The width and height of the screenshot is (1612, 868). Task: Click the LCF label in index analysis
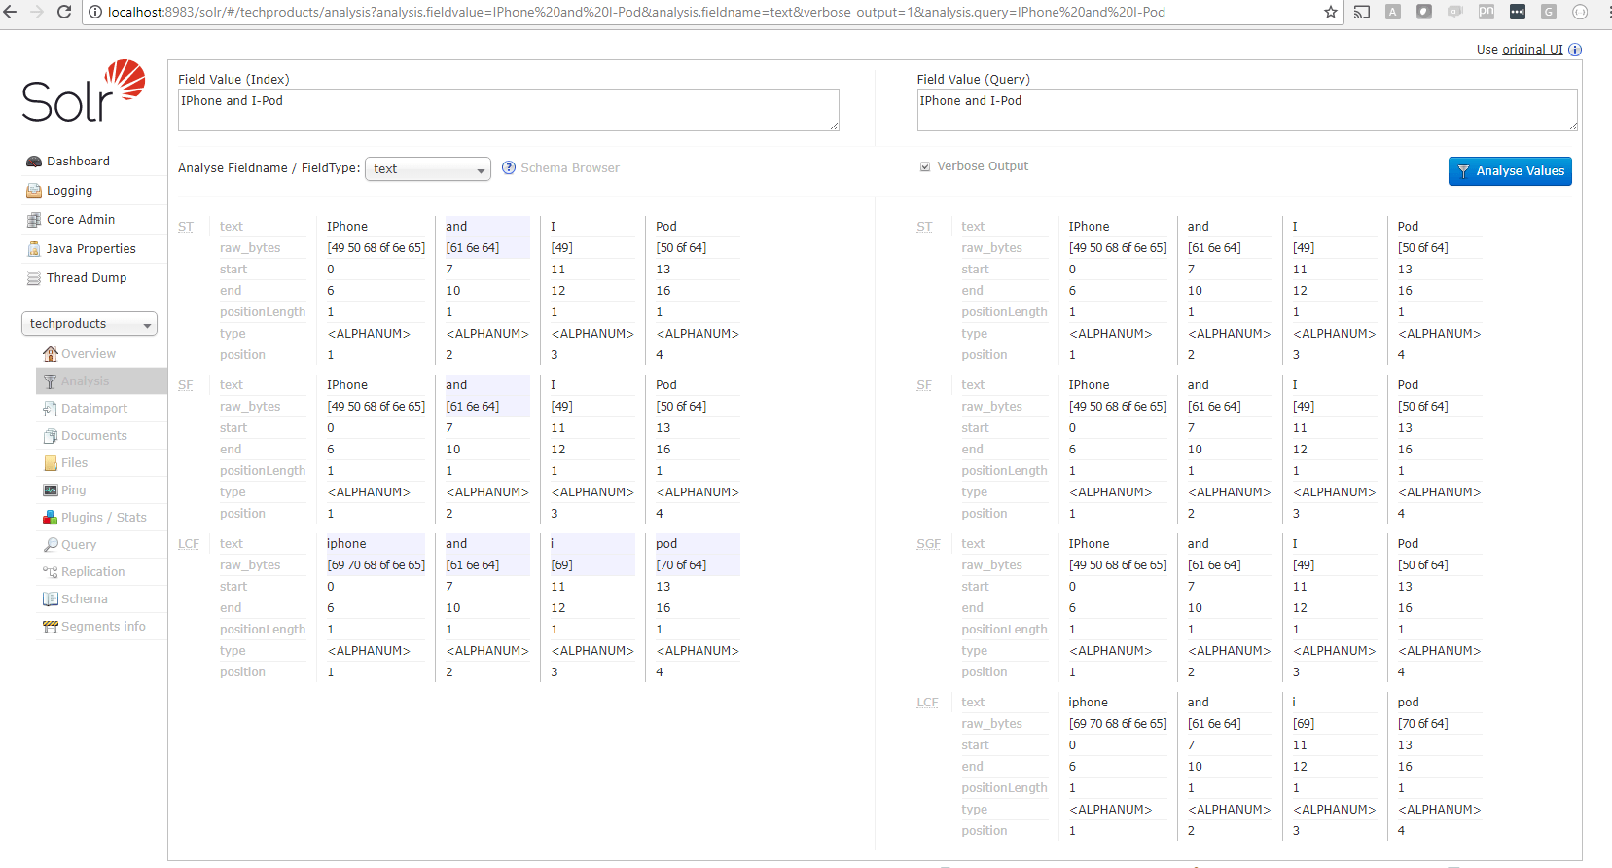(x=189, y=544)
